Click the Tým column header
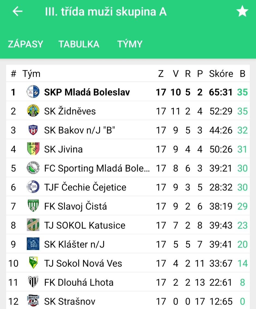The width and height of the screenshot is (256, 309). pos(31,74)
